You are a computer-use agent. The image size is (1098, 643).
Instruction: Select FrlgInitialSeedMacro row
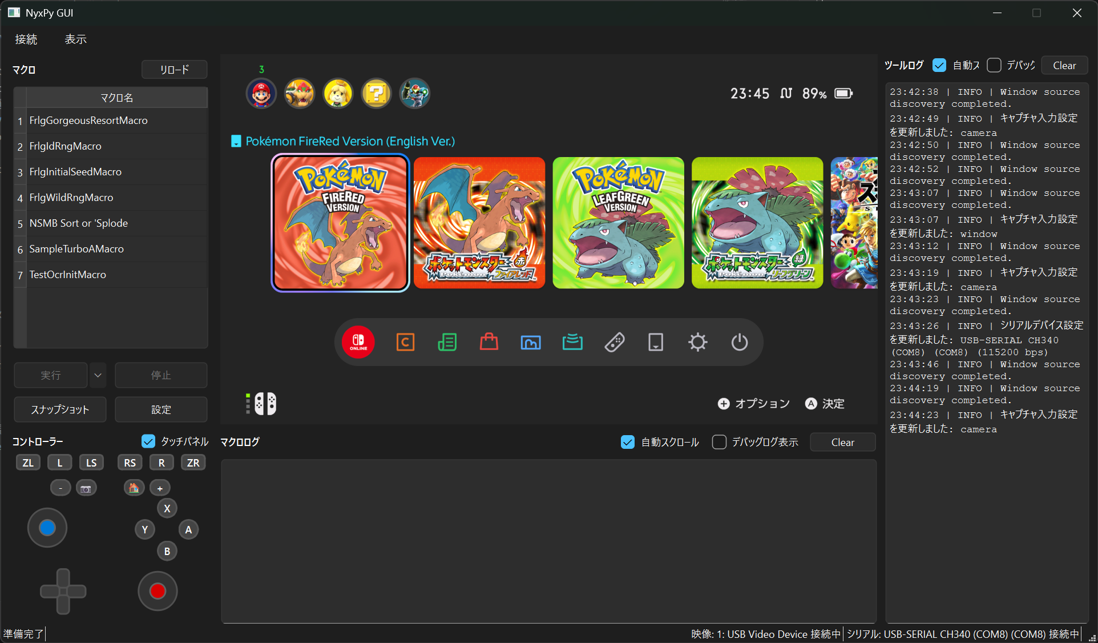pyautogui.click(x=117, y=172)
